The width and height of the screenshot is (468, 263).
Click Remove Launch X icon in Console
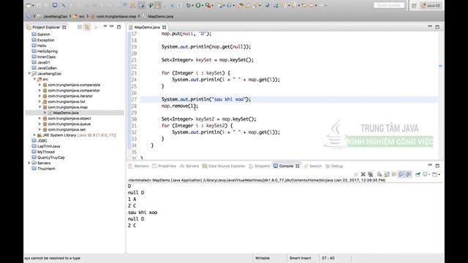pyautogui.click(x=363, y=174)
